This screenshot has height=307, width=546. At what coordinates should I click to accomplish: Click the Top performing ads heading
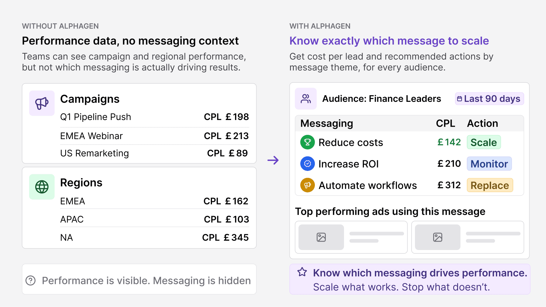(x=390, y=212)
